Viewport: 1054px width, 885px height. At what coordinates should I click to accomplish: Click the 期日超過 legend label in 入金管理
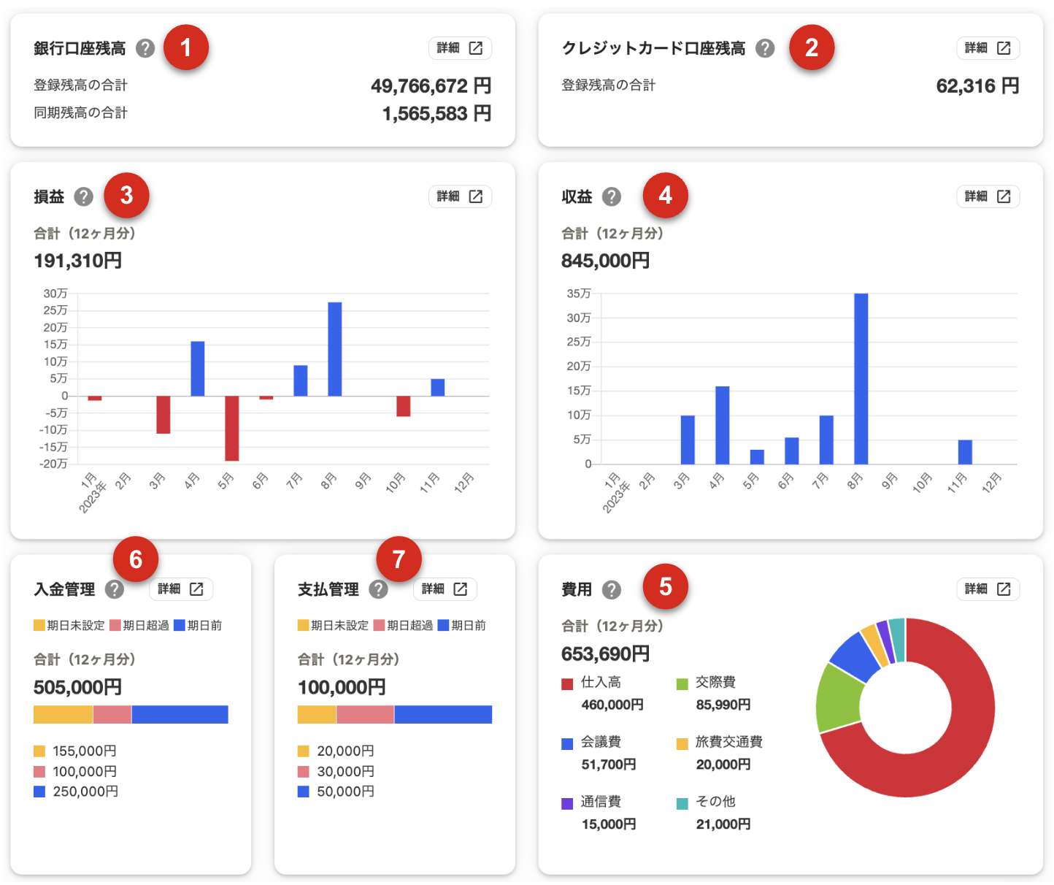click(x=146, y=626)
